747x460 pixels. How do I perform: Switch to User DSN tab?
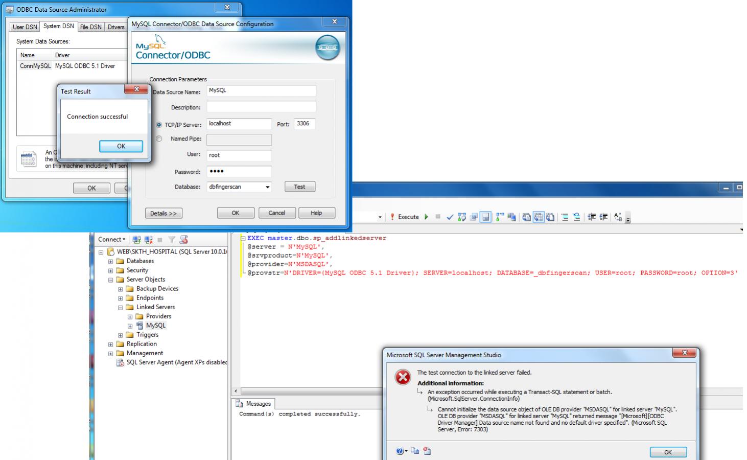[25, 27]
